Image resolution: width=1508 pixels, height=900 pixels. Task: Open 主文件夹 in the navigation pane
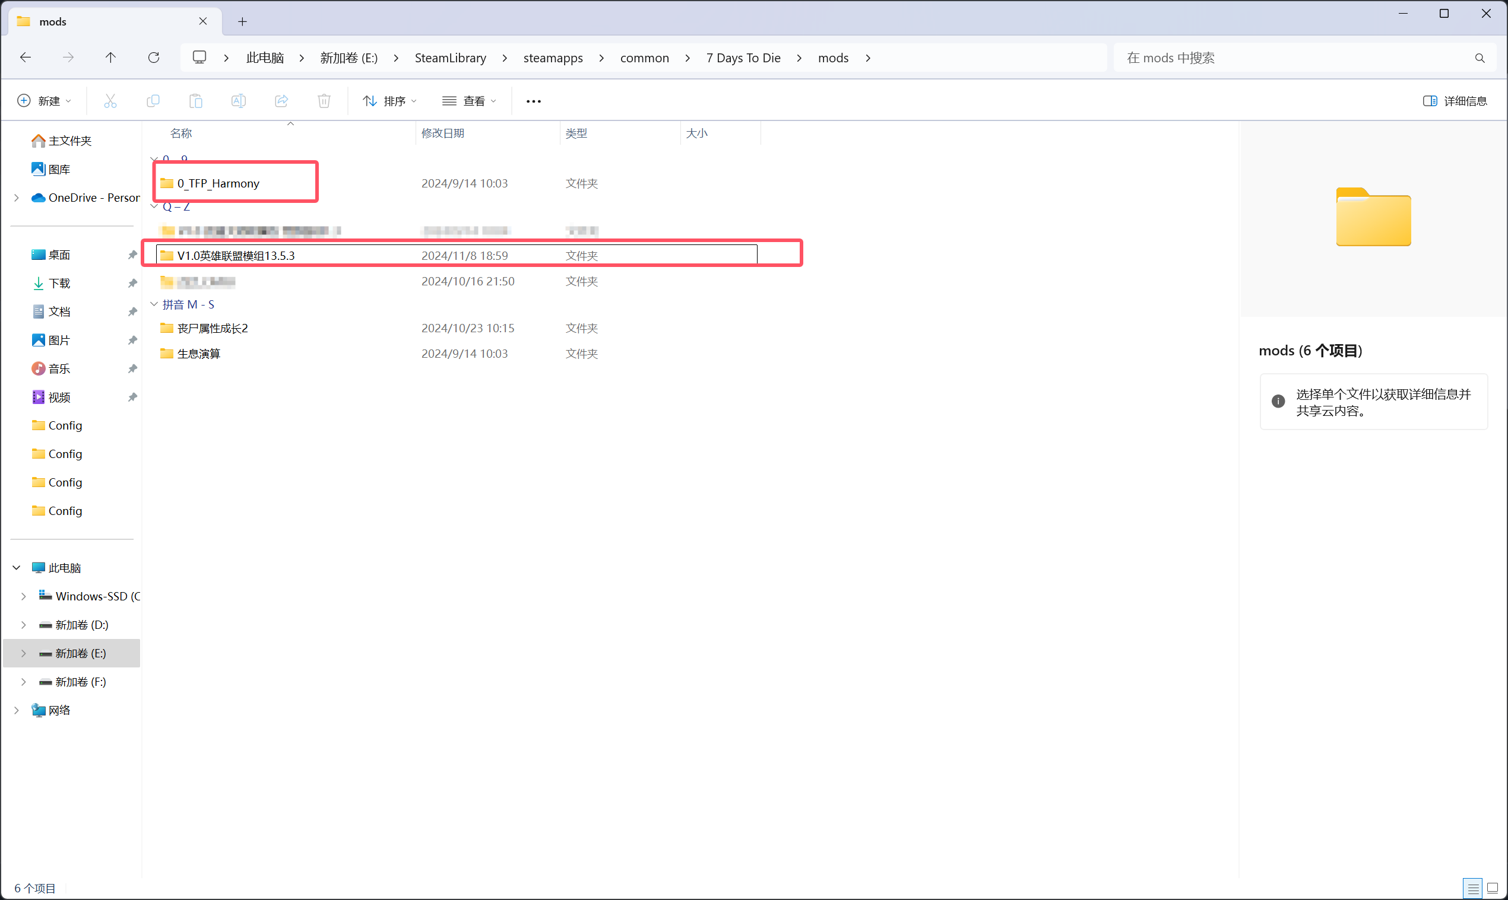(x=61, y=141)
